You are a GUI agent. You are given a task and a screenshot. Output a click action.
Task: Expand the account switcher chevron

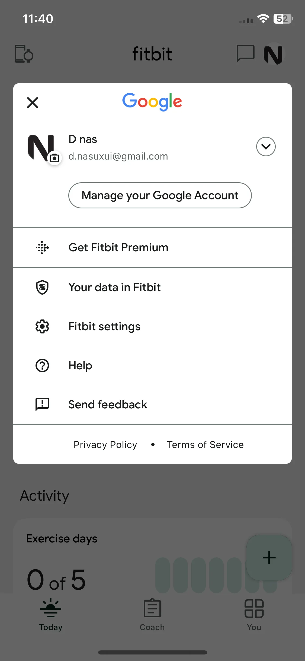(266, 147)
